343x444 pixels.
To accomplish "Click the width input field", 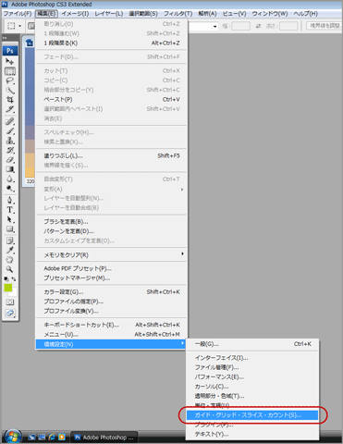I will [x=240, y=26].
